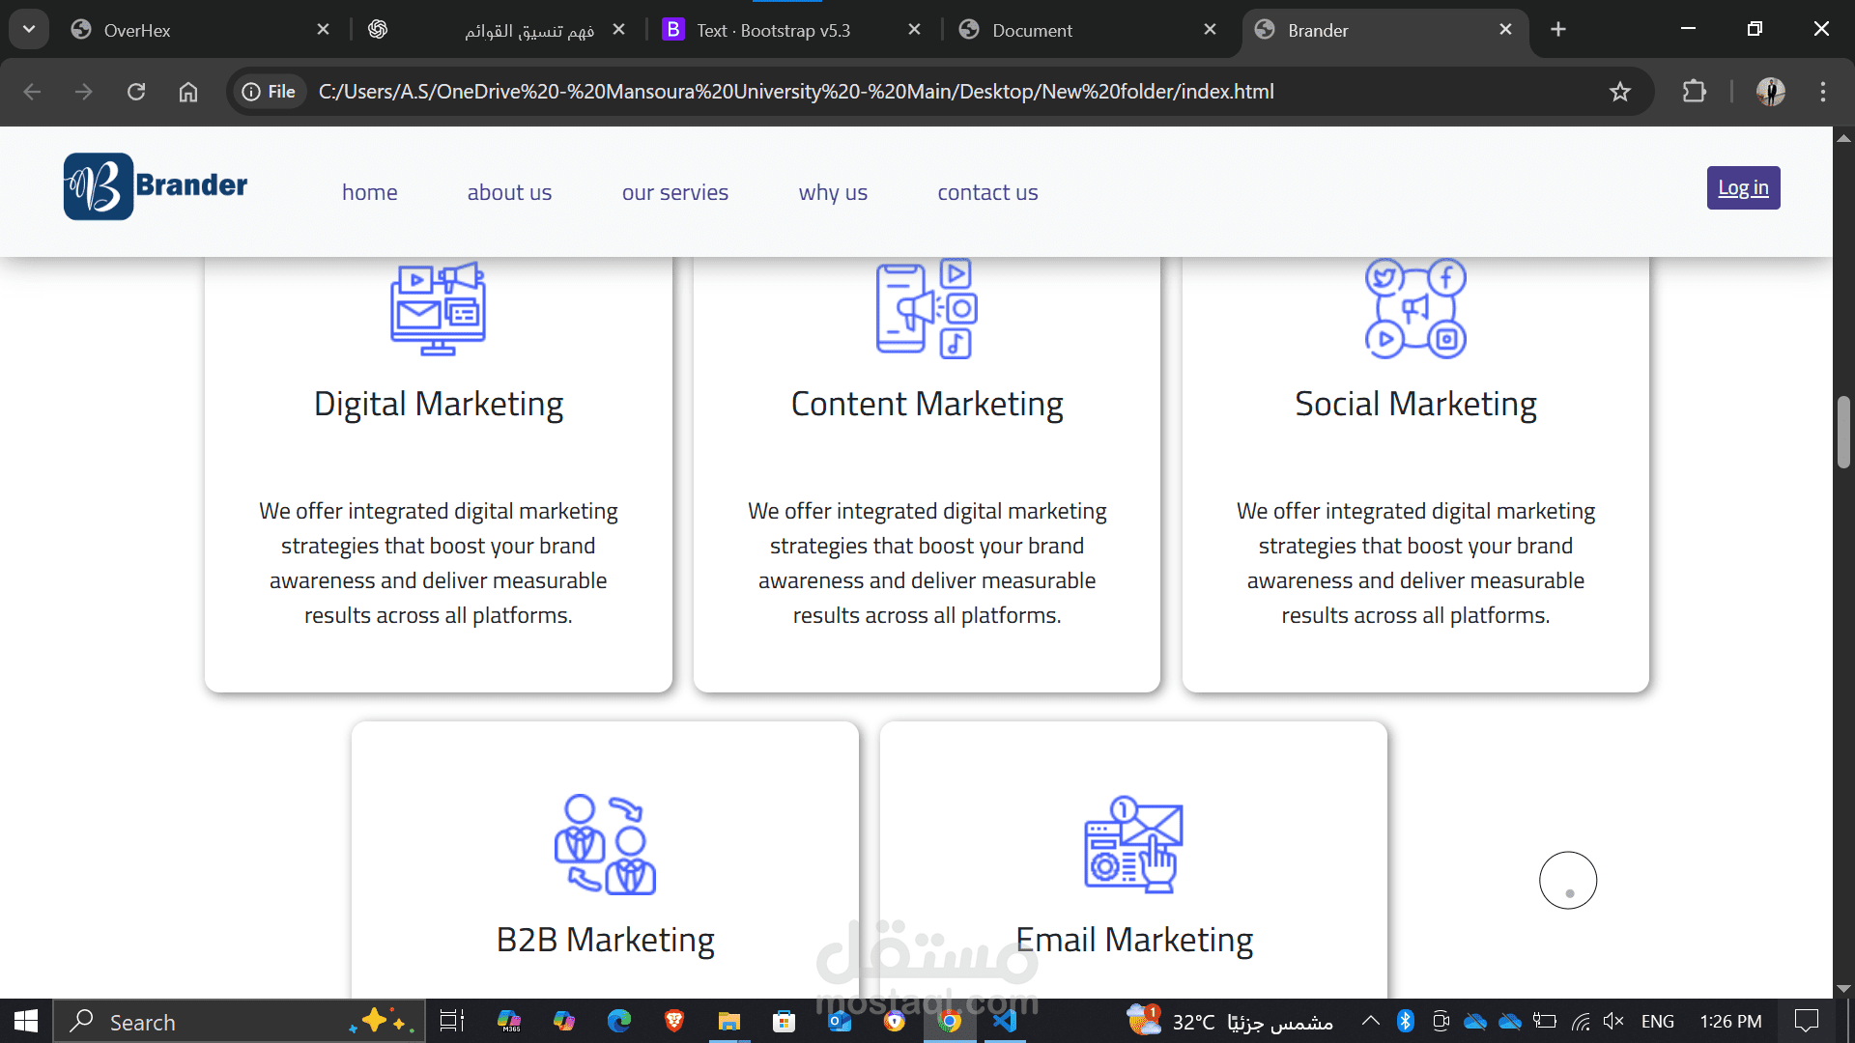
Task: Expand the system tray hidden icons chevron
Action: [x=1370, y=1021]
